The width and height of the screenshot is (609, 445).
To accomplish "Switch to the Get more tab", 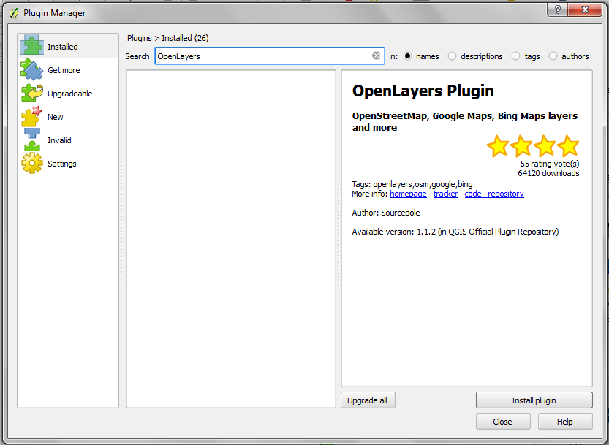I will 64,70.
